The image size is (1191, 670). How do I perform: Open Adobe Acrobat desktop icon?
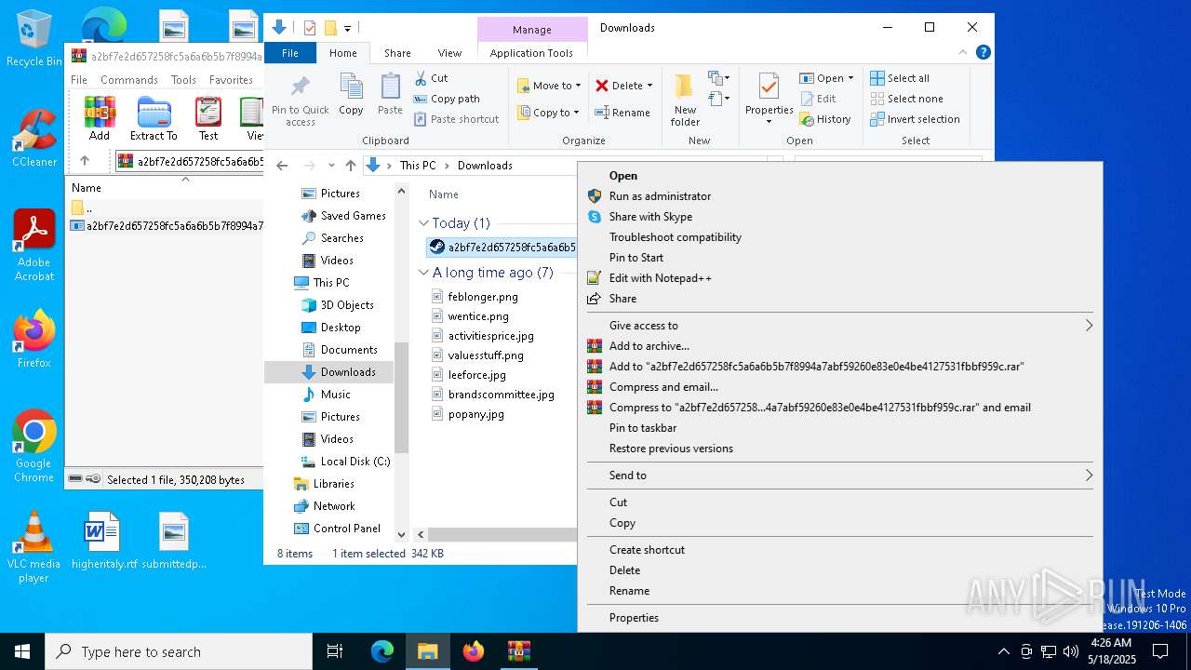[x=33, y=245]
